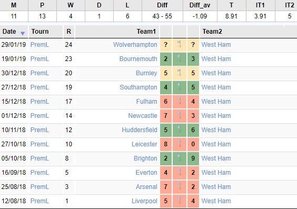Click Everton's red score cell 4

pos(166,173)
